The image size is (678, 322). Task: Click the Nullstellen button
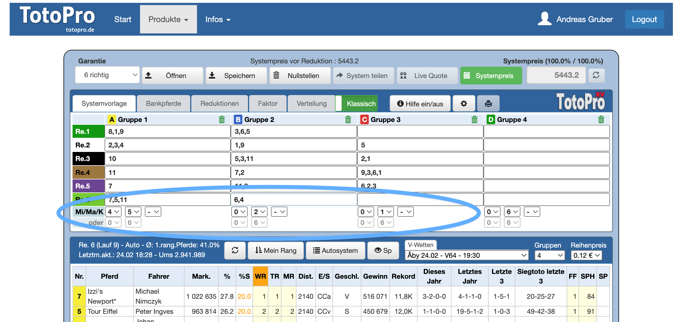pyautogui.click(x=300, y=76)
